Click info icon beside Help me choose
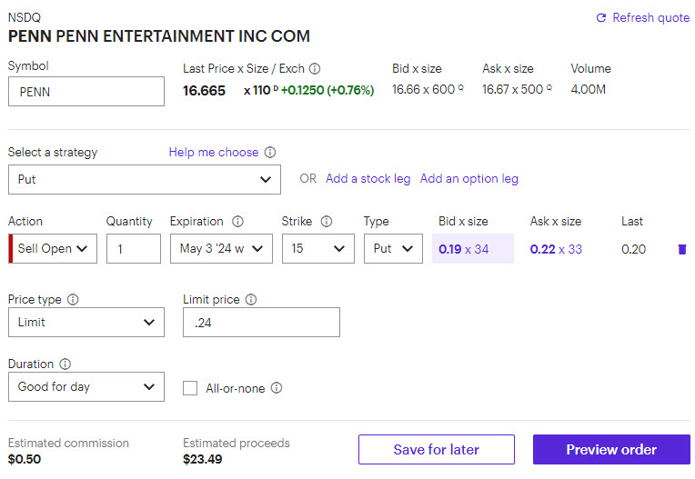This screenshot has height=479, width=695. [270, 153]
